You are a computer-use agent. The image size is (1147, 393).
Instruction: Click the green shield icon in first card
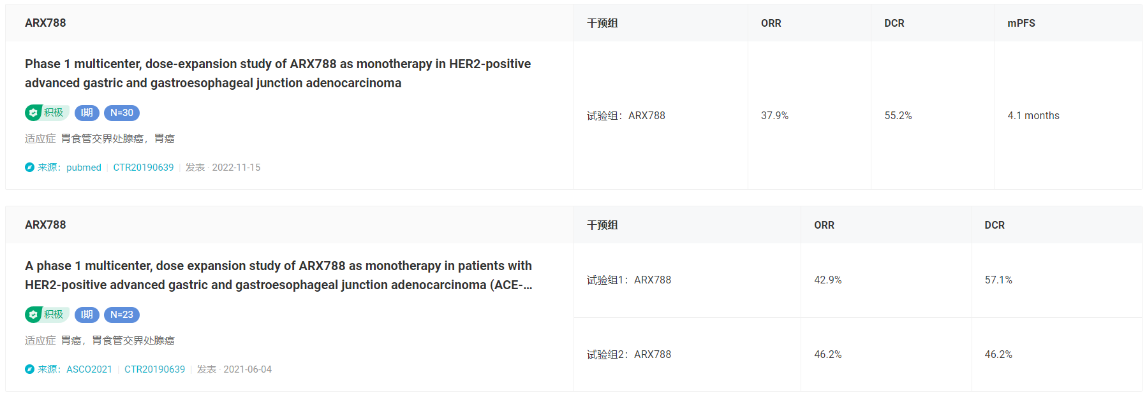33,113
